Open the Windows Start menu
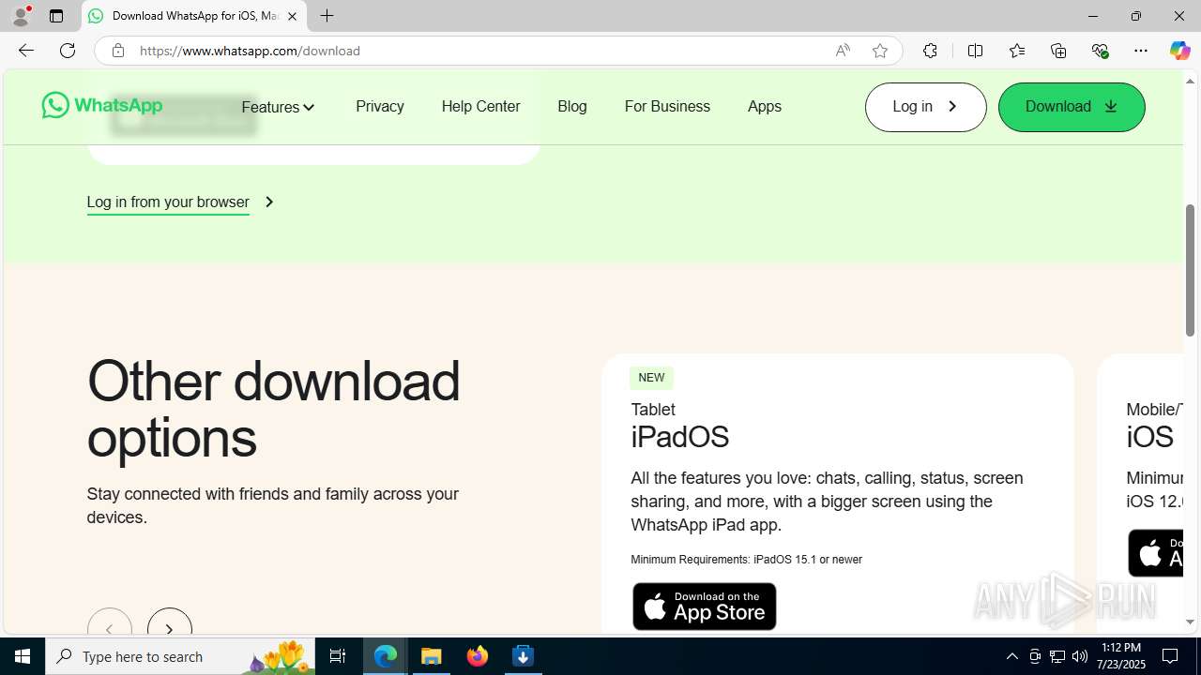The width and height of the screenshot is (1201, 675). [x=23, y=656]
